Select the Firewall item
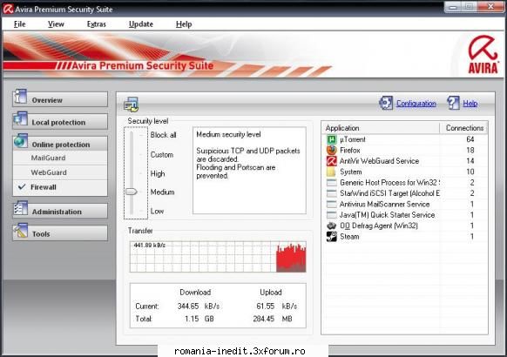 (x=44, y=187)
